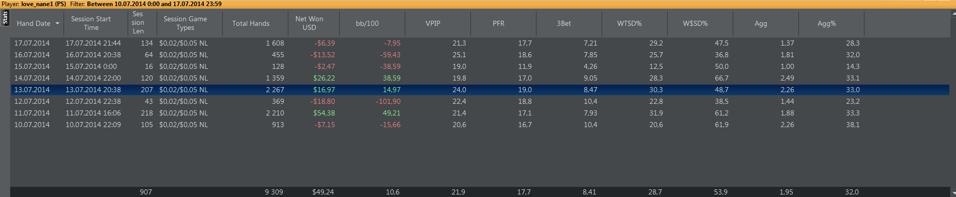Sort by 3Bet column header
956x197 pixels.
[x=564, y=23]
